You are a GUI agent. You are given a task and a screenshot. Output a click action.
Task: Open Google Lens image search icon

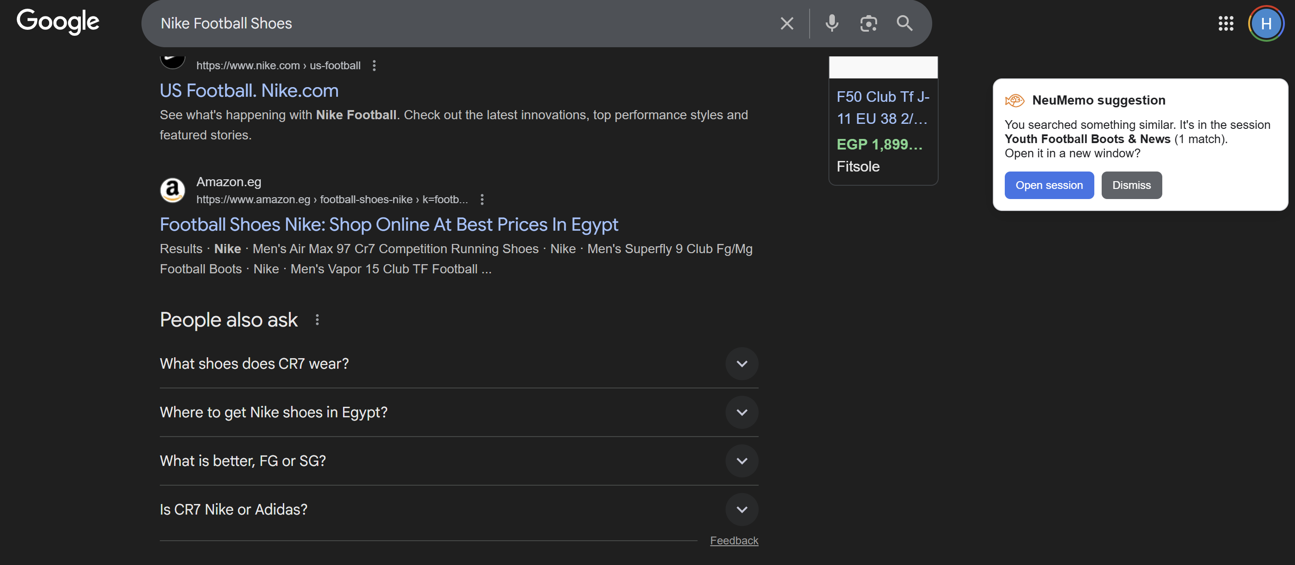point(868,23)
